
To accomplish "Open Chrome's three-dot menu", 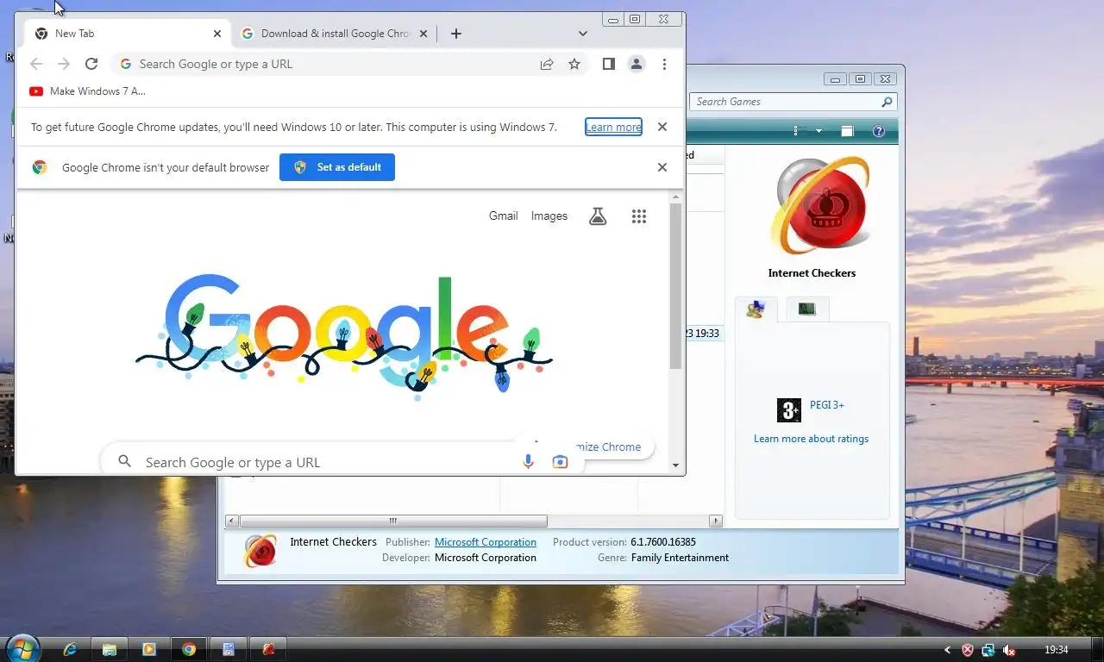I will coord(664,64).
